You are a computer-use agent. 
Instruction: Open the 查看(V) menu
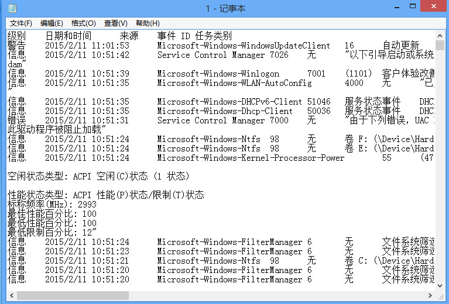tap(115, 23)
